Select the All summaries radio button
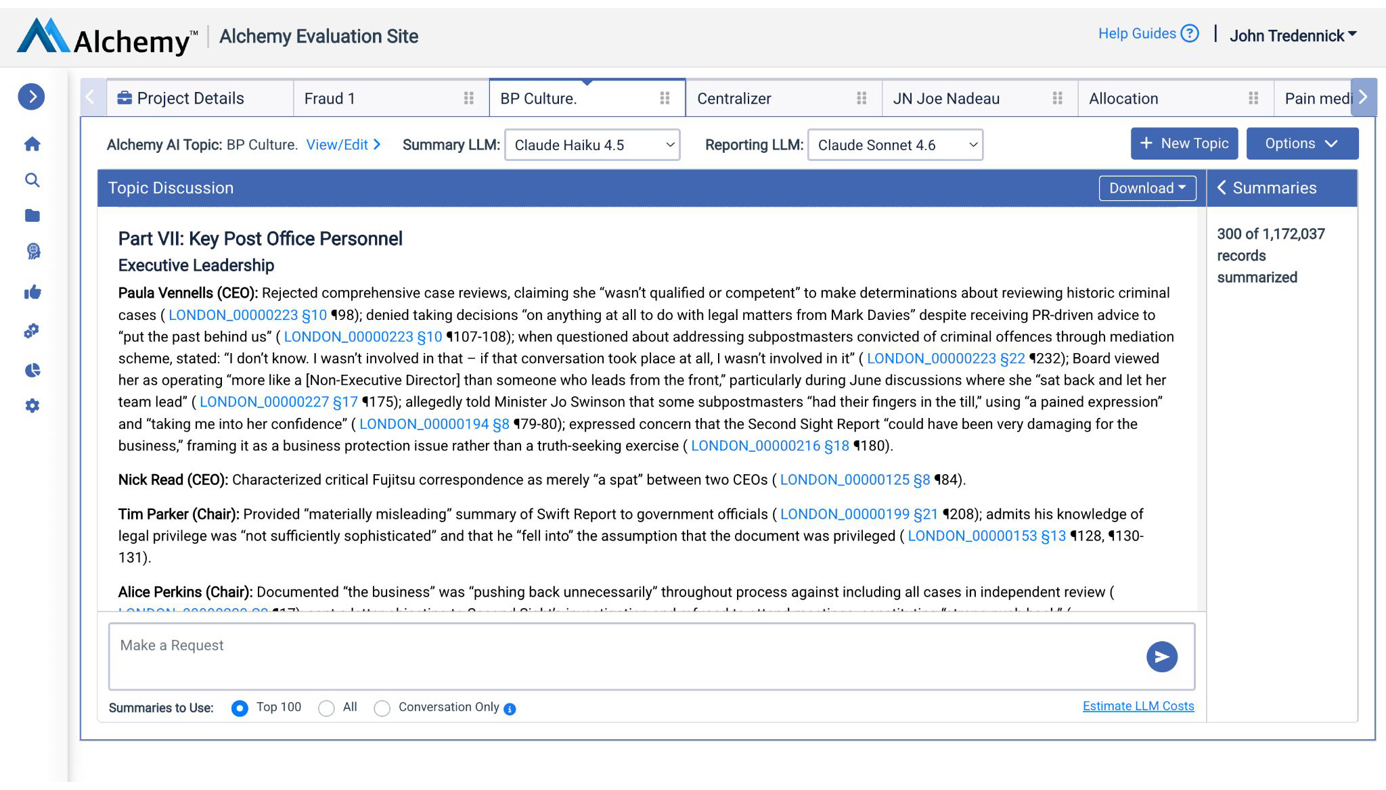This screenshot has height=790, width=1386. click(326, 708)
